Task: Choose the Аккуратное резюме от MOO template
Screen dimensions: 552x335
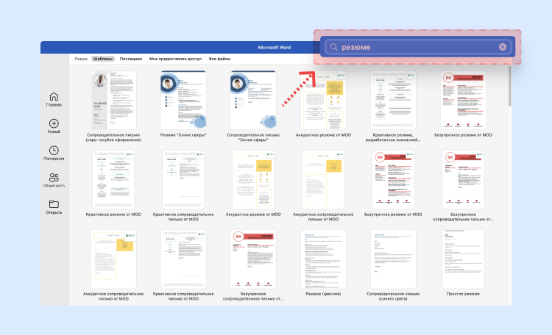Action: click(323, 100)
